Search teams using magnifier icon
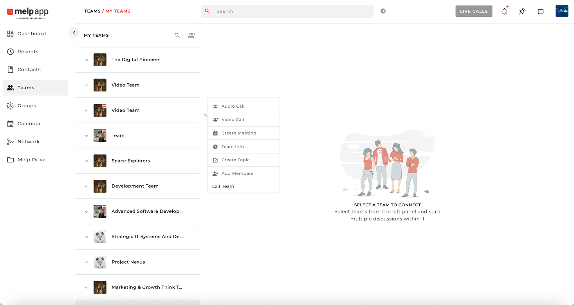Screen dimensions: 574x305 pos(177,35)
